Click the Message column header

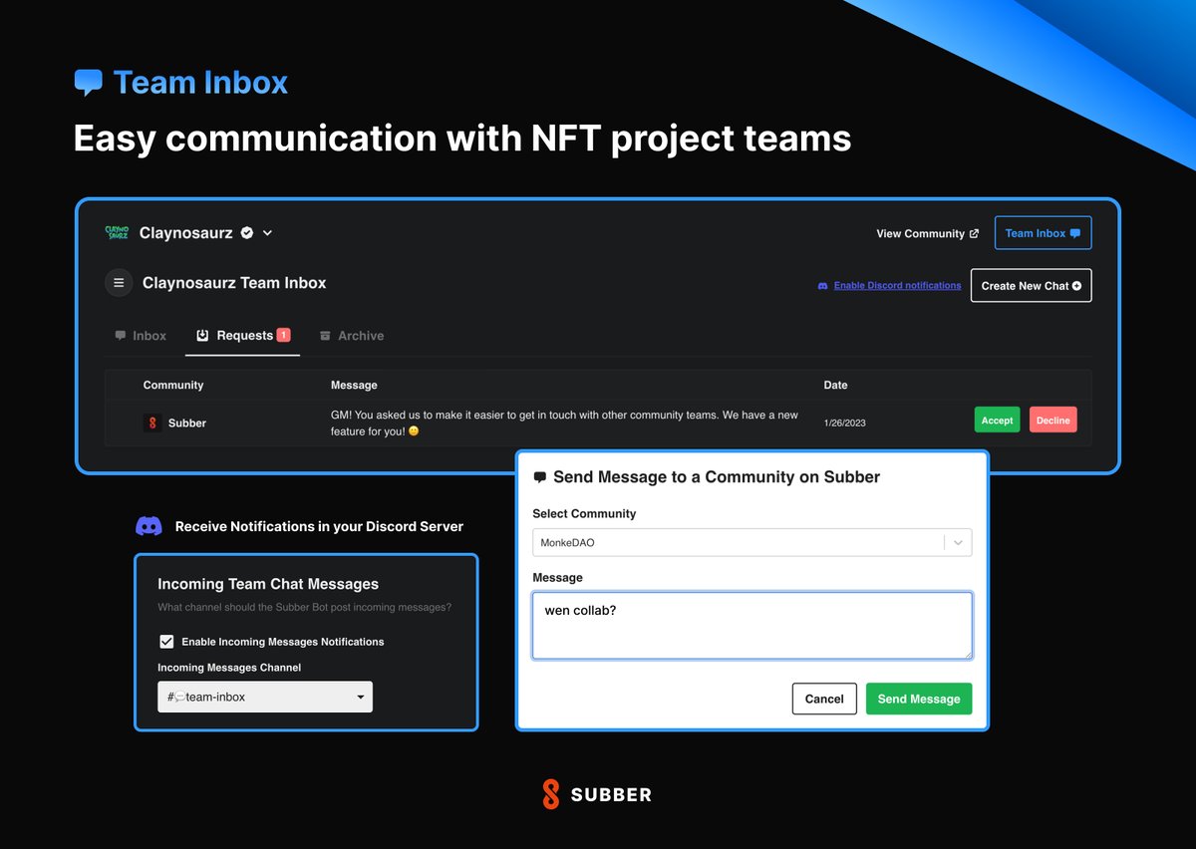(354, 385)
